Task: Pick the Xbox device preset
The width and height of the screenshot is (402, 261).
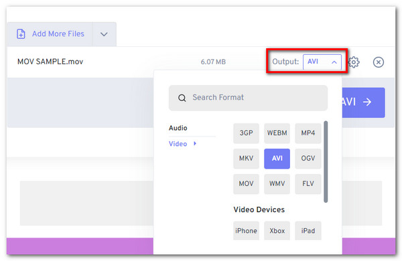Action: 277,230
